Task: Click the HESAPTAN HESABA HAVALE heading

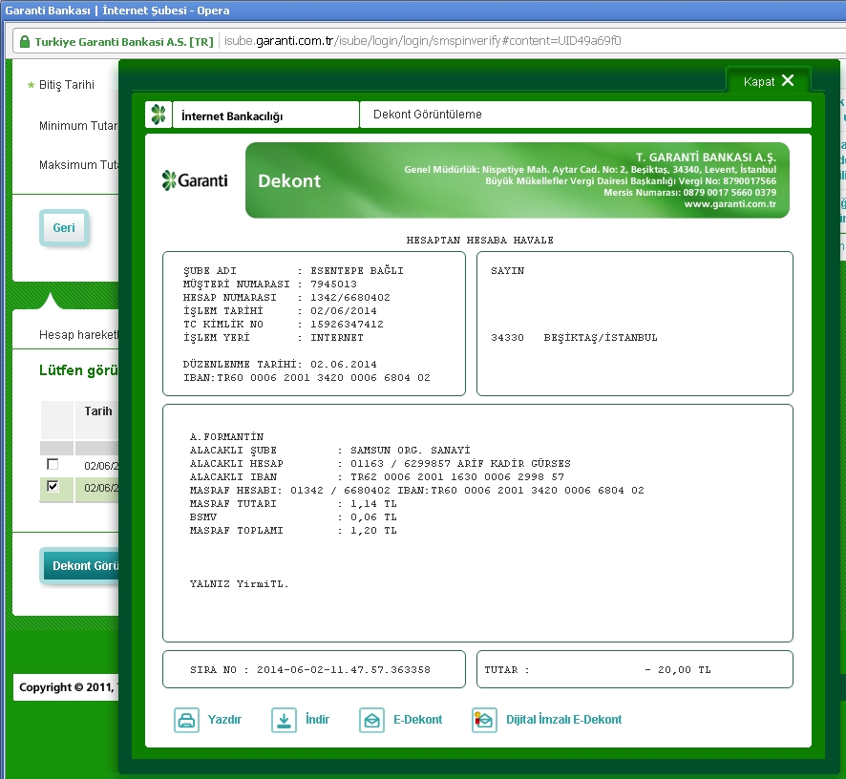Action: [479, 240]
